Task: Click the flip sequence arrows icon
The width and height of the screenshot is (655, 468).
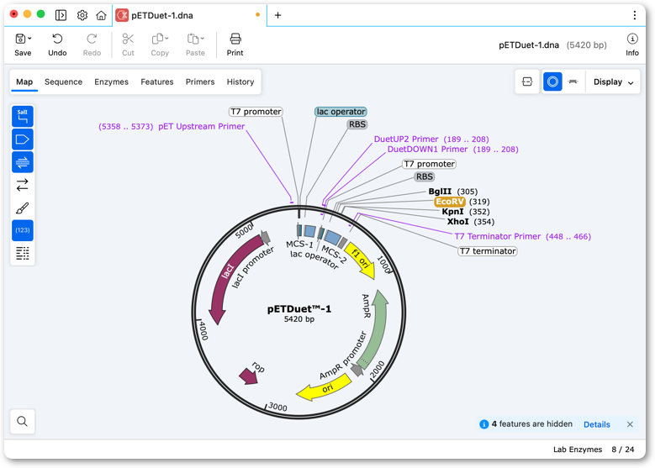Action: click(23, 185)
